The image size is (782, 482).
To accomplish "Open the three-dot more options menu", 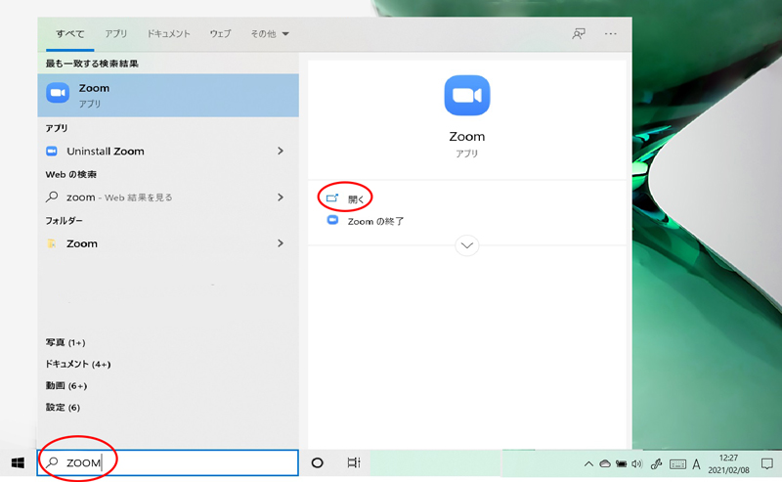I will 611,33.
